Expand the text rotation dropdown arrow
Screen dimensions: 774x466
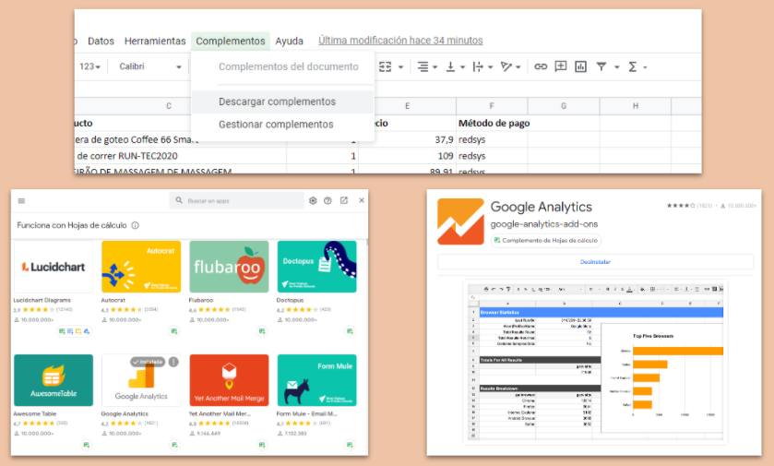(x=518, y=67)
